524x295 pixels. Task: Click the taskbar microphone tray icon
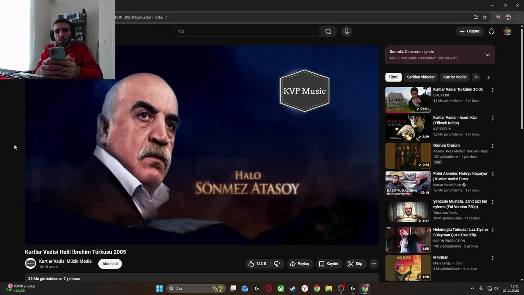click(481, 288)
